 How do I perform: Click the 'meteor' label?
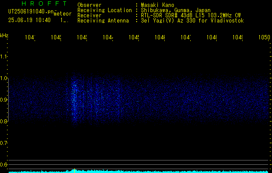point(63,14)
